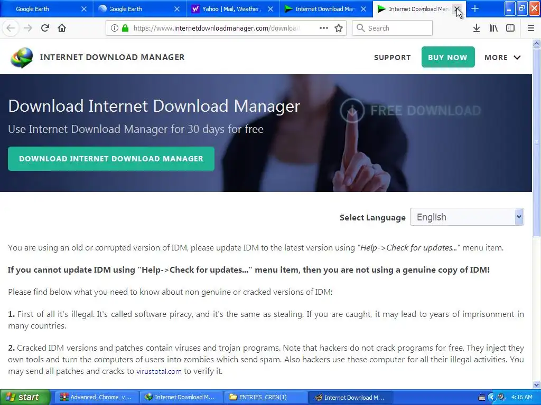Close the second Google Earth tab
This screenshot has height=405, width=541.
[177, 9]
